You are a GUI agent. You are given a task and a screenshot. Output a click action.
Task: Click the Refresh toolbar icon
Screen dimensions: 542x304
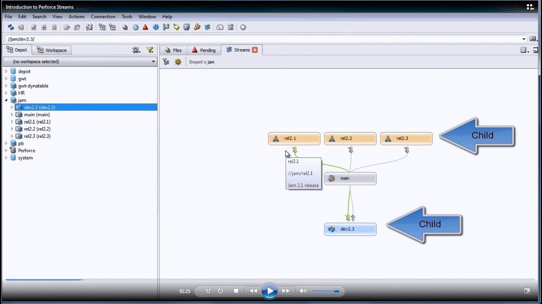click(x=11, y=27)
